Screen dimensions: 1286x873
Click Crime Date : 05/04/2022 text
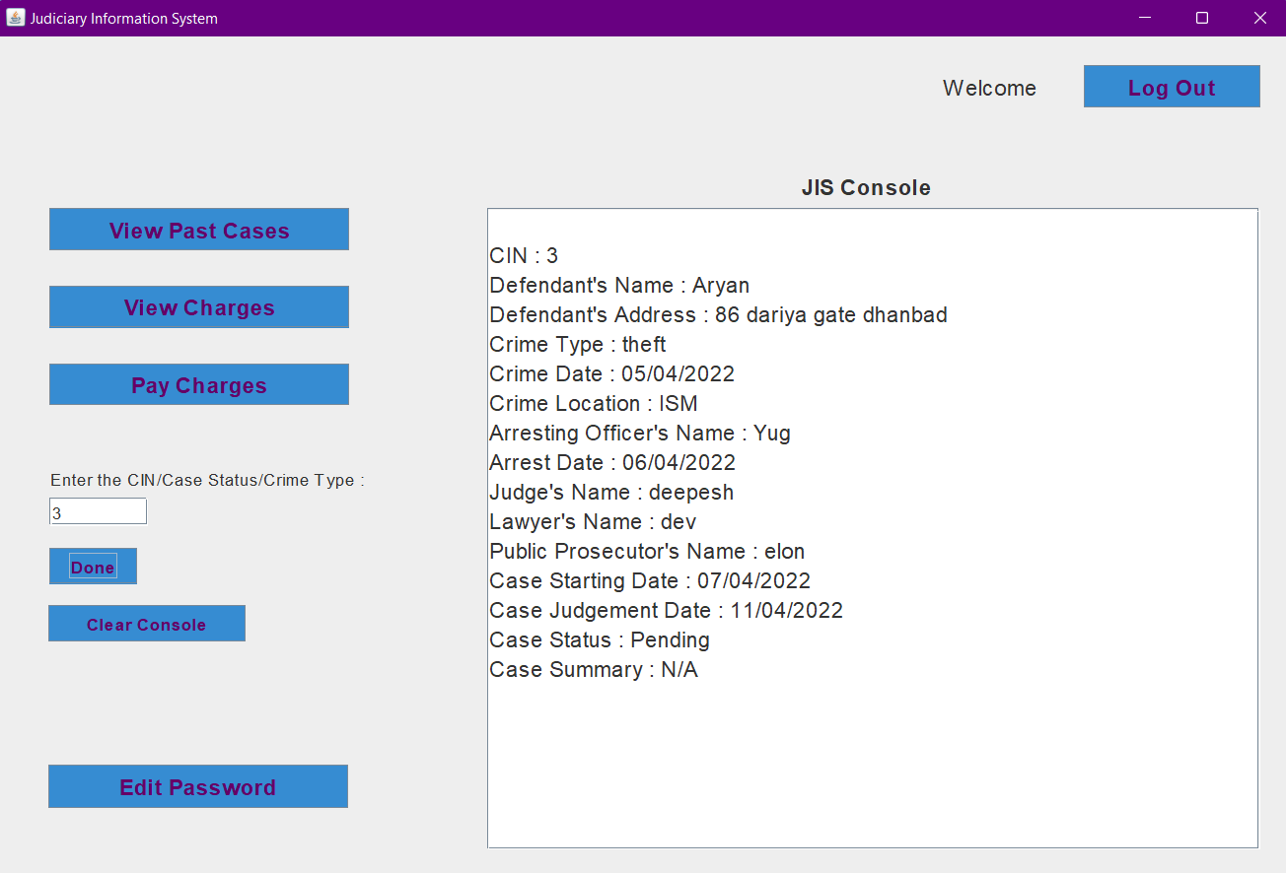[611, 374]
